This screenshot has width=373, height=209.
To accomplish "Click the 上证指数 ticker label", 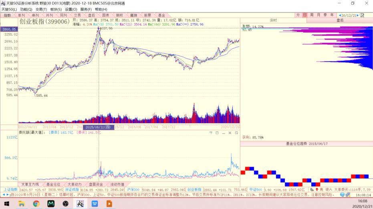I will pos(10,189).
